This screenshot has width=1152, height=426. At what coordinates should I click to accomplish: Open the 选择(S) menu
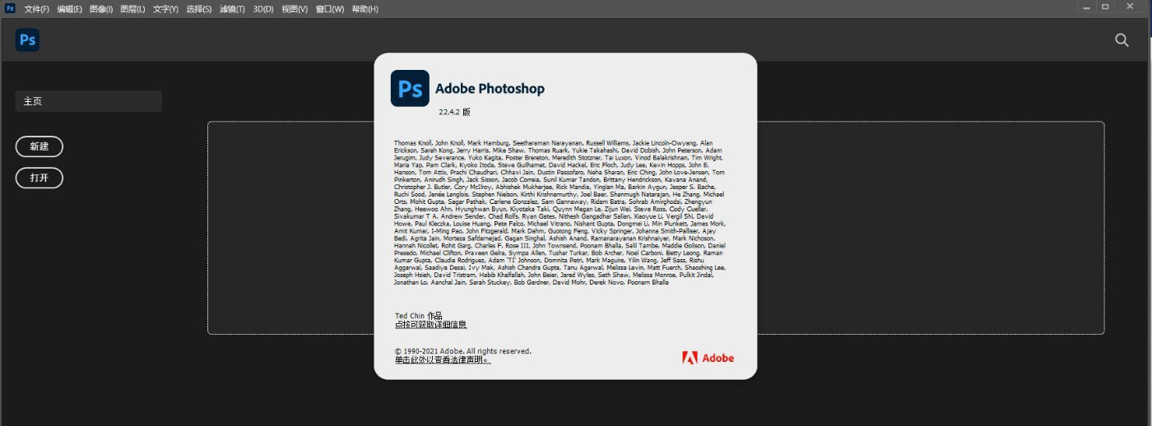pyautogui.click(x=198, y=9)
